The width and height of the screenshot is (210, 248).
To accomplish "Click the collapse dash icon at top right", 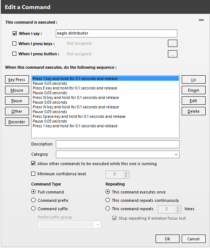I will pos(201,20).
